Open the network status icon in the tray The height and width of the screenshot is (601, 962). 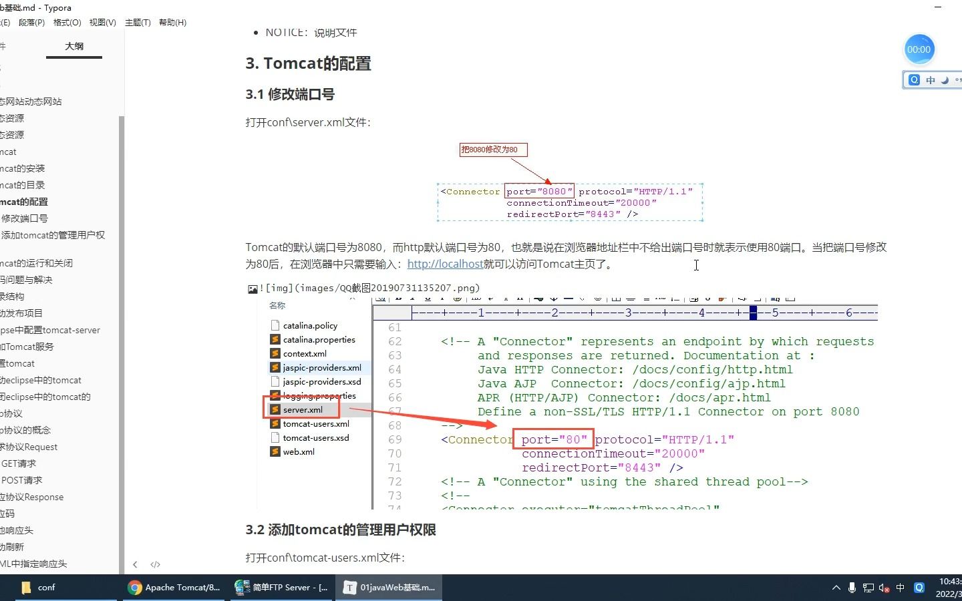click(x=868, y=588)
